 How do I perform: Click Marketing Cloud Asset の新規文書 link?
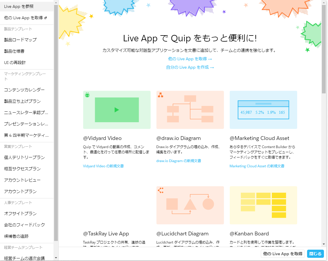pos(257,166)
